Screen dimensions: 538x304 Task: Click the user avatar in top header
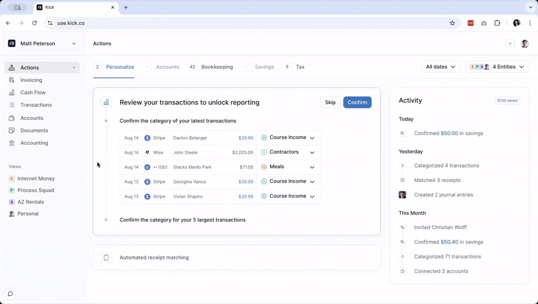[x=525, y=44]
